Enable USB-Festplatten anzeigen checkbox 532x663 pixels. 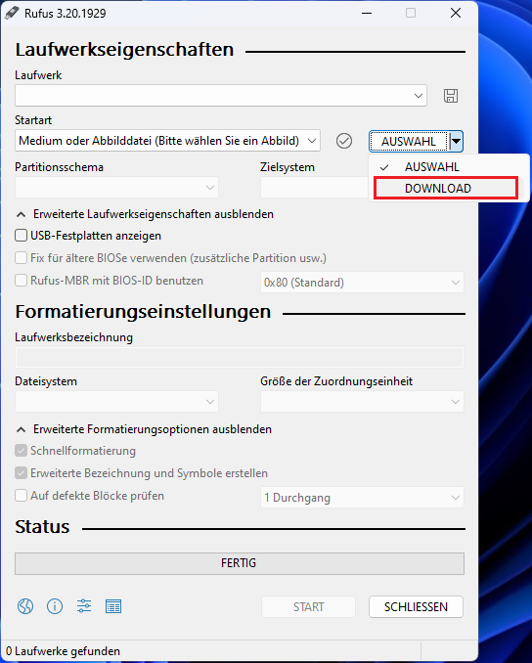(22, 235)
